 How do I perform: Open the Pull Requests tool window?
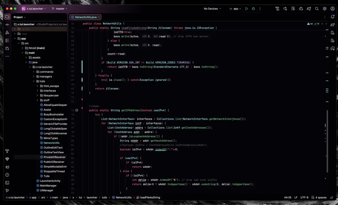[7, 49]
